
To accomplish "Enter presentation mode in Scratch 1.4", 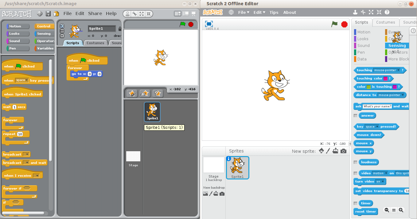I will 194,13.
